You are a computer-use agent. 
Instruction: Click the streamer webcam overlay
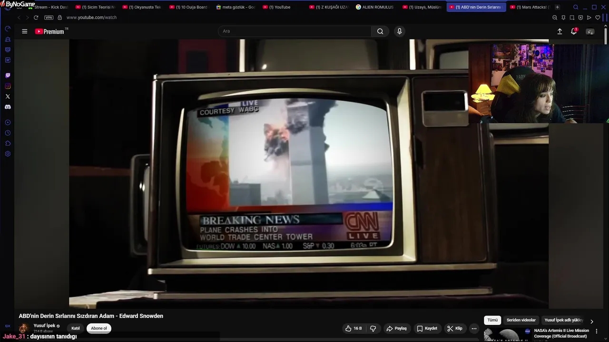539,83
